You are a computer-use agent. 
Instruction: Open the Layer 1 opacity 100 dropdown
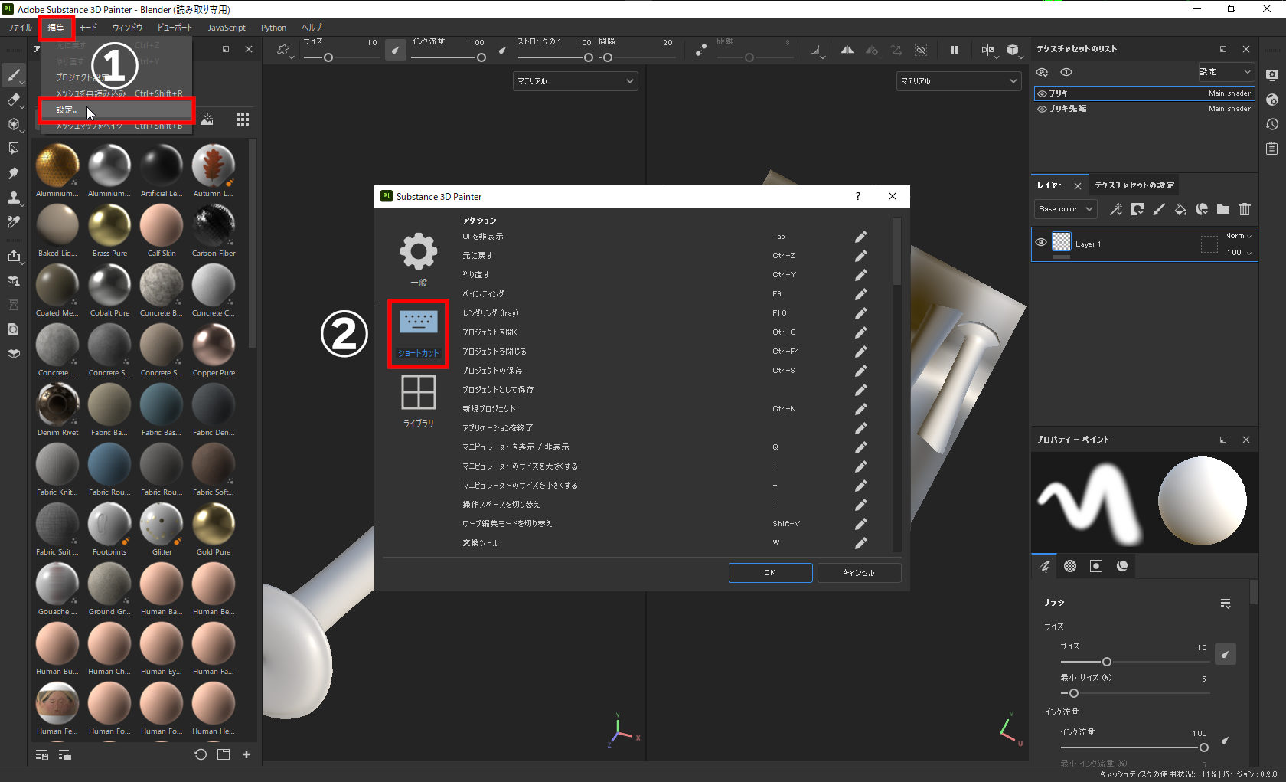click(x=1239, y=253)
